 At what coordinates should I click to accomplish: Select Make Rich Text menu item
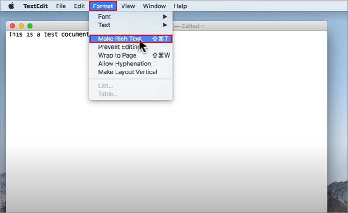131,39
